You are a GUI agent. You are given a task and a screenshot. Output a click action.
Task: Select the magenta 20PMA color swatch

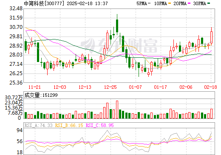[189, 3]
